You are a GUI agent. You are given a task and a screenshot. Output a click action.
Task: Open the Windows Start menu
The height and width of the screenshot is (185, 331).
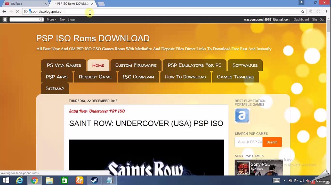click(x=6, y=180)
